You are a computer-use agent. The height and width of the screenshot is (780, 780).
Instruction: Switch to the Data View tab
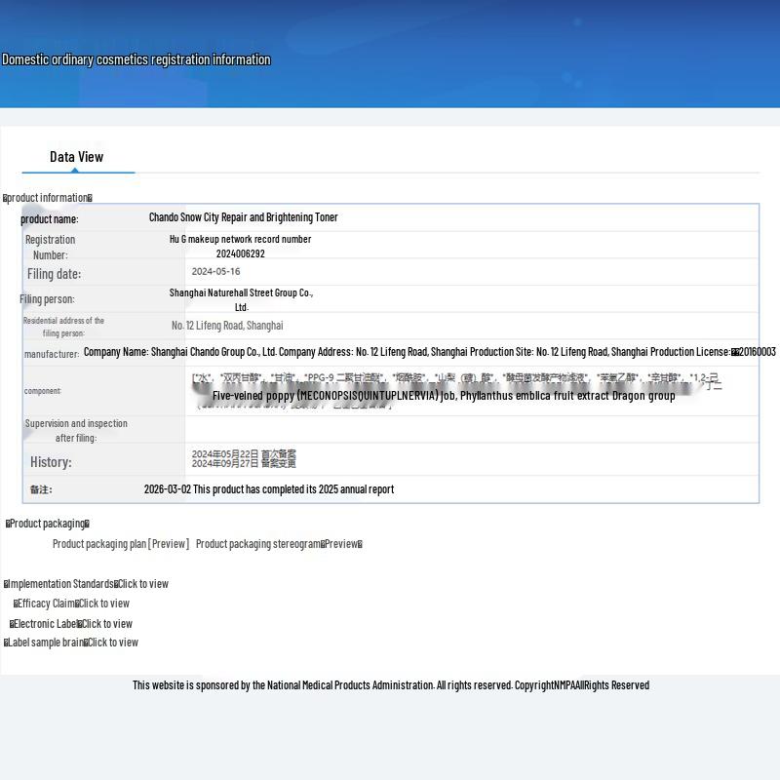point(76,157)
